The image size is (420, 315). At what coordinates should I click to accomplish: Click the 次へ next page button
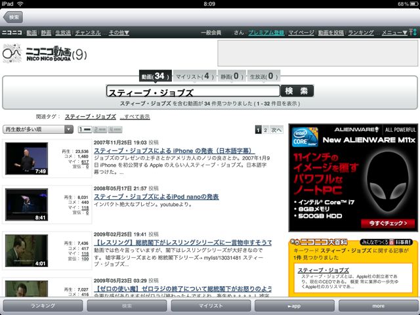pos(276,130)
